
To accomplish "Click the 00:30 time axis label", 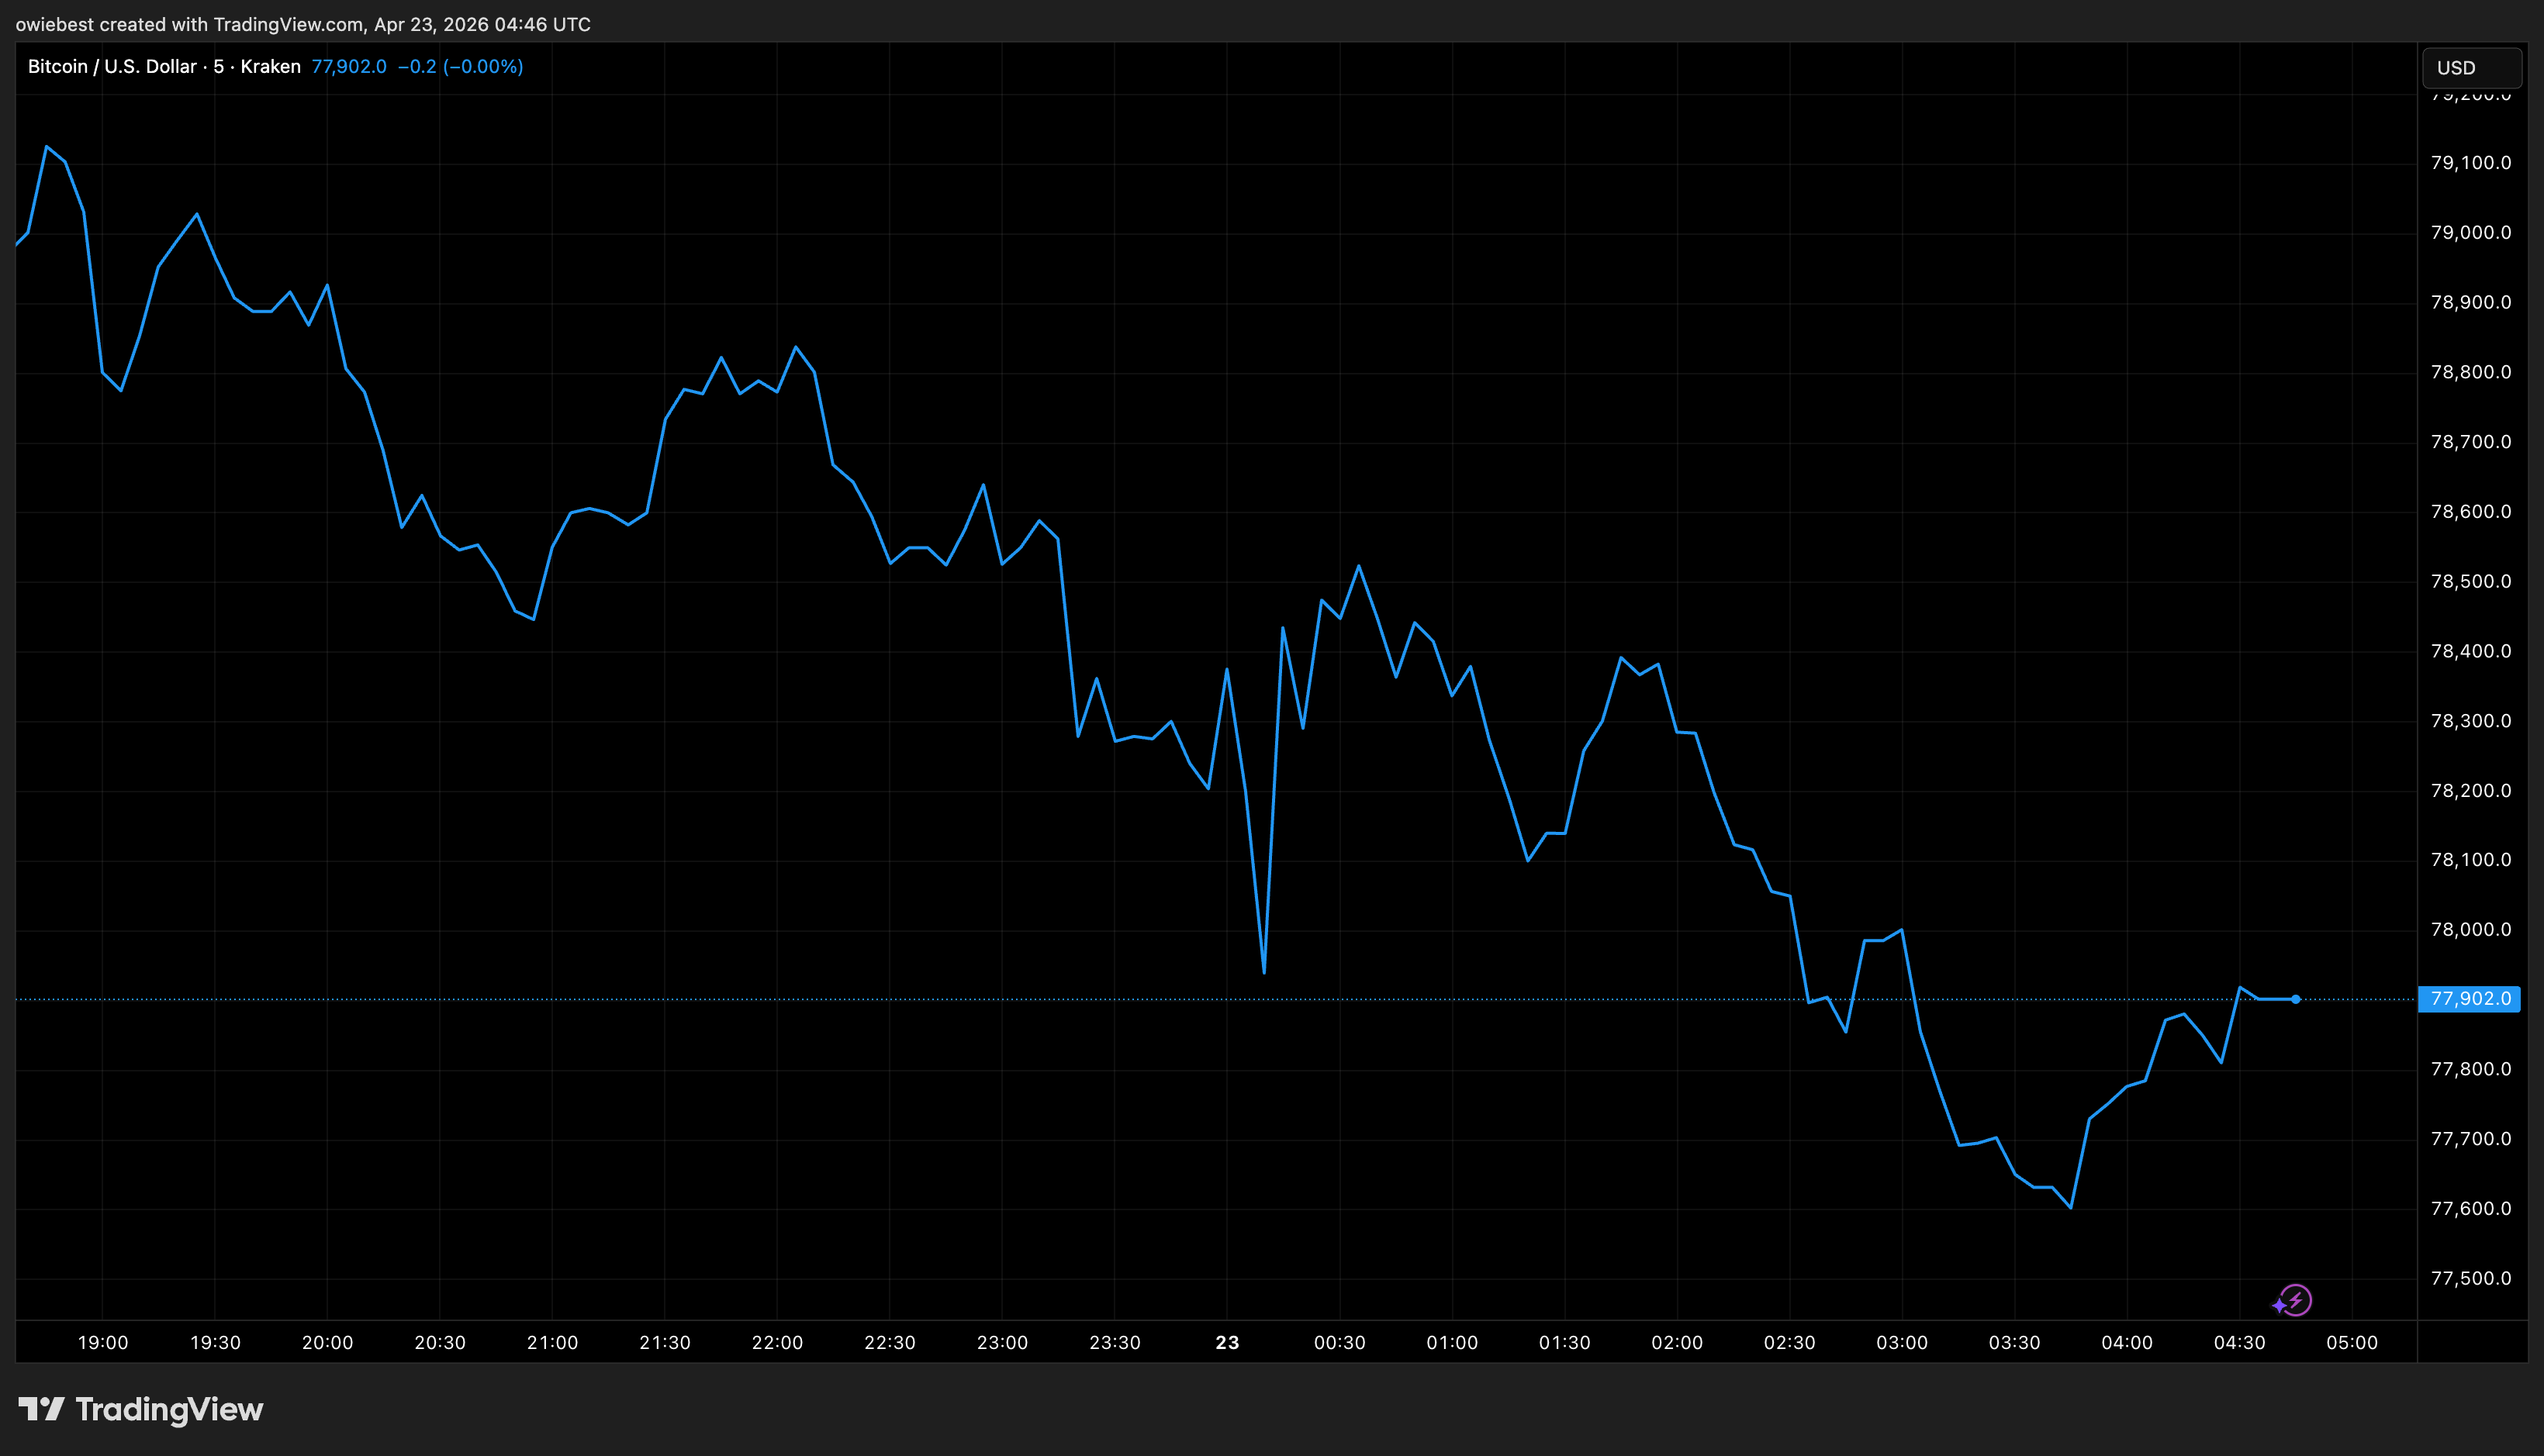I will (x=1339, y=1343).
